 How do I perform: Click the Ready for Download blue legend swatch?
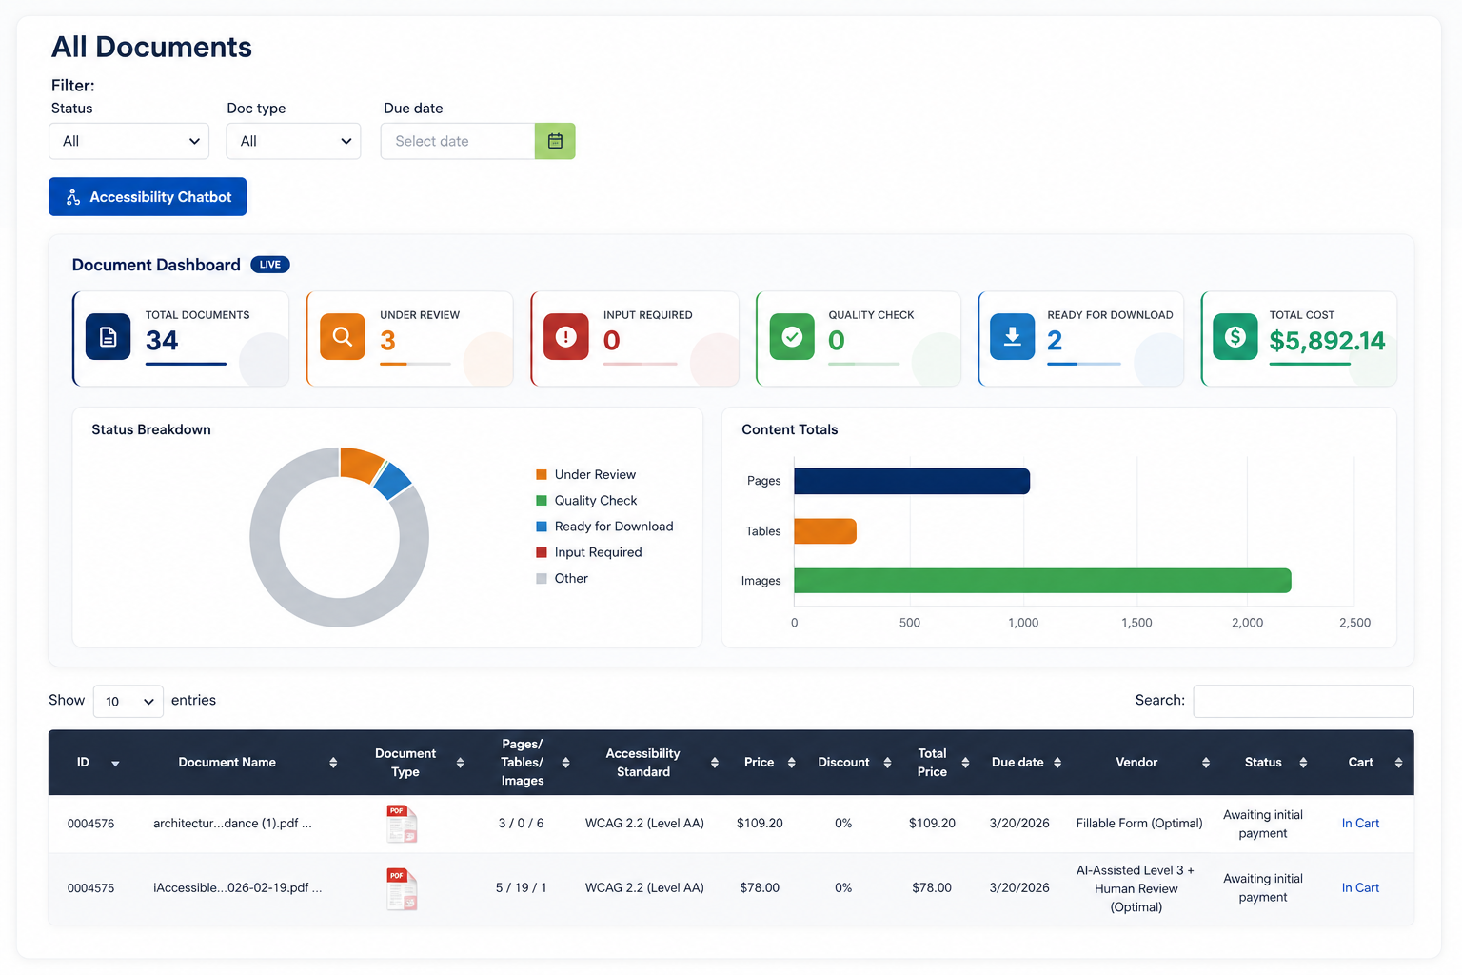point(542,527)
